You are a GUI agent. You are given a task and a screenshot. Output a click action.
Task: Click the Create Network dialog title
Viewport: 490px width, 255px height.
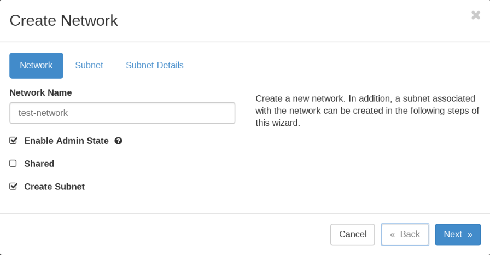point(63,20)
